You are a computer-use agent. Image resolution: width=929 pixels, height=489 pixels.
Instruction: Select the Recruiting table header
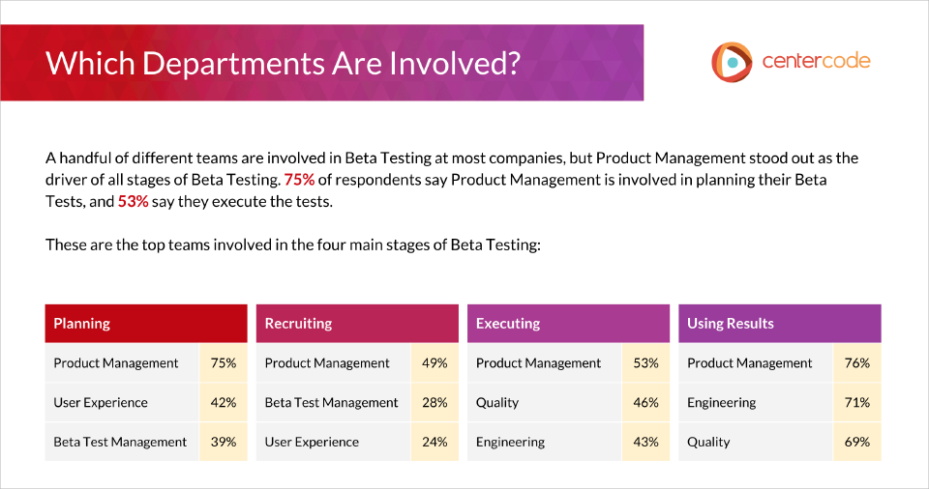point(356,324)
